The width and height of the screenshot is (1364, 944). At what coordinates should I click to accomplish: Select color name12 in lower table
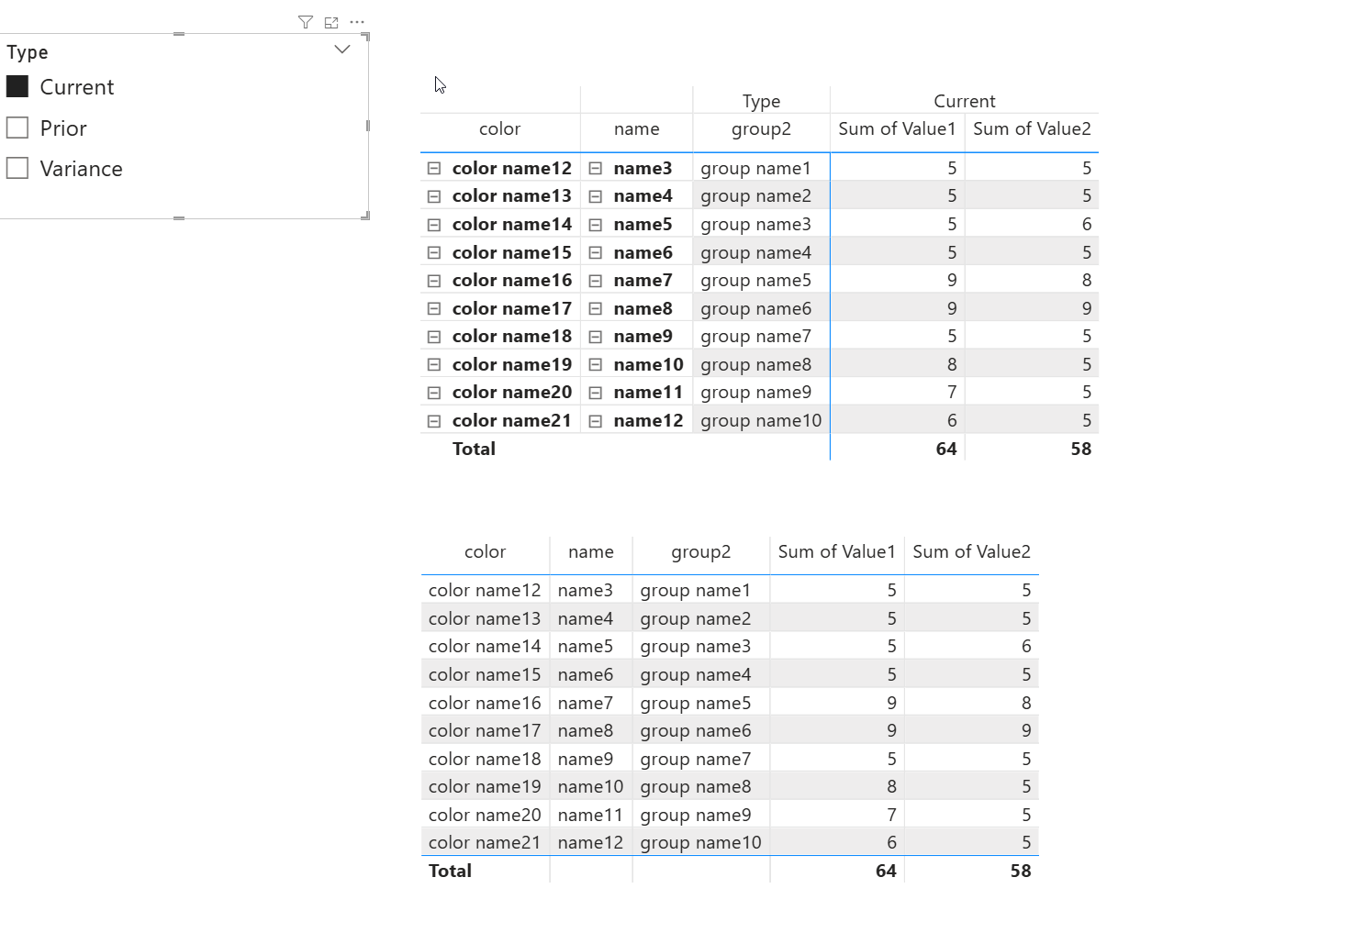(x=485, y=590)
